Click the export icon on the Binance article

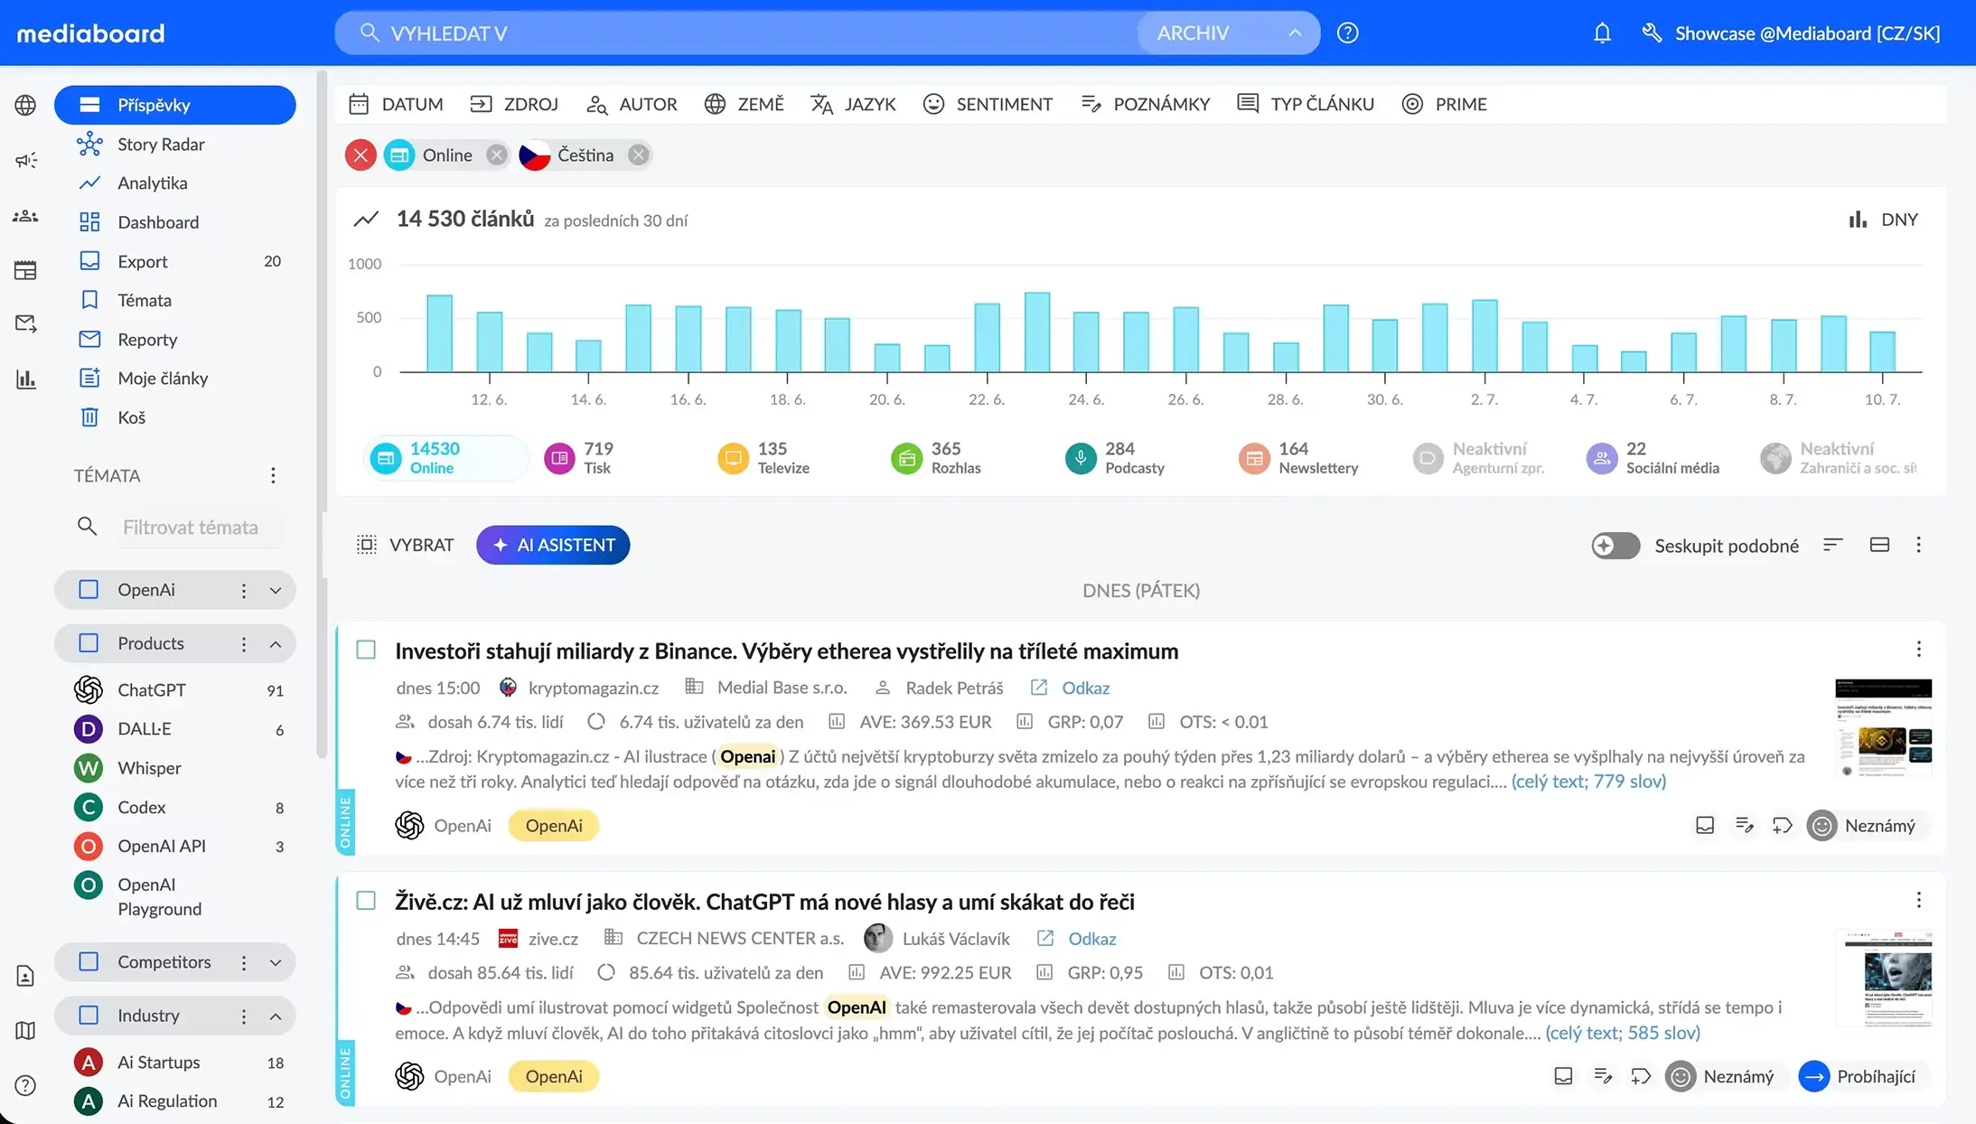(x=1705, y=825)
